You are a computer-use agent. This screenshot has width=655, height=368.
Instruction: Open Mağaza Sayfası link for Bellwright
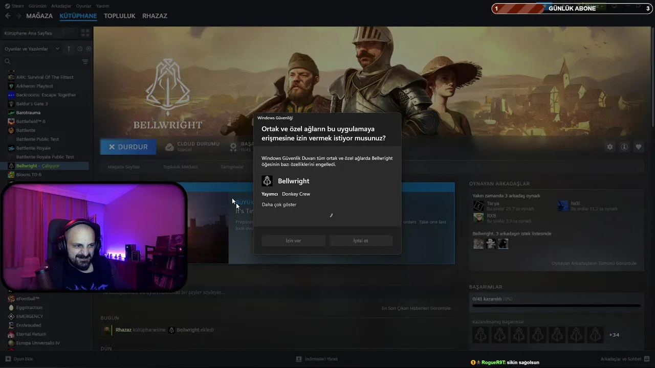click(x=123, y=167)
